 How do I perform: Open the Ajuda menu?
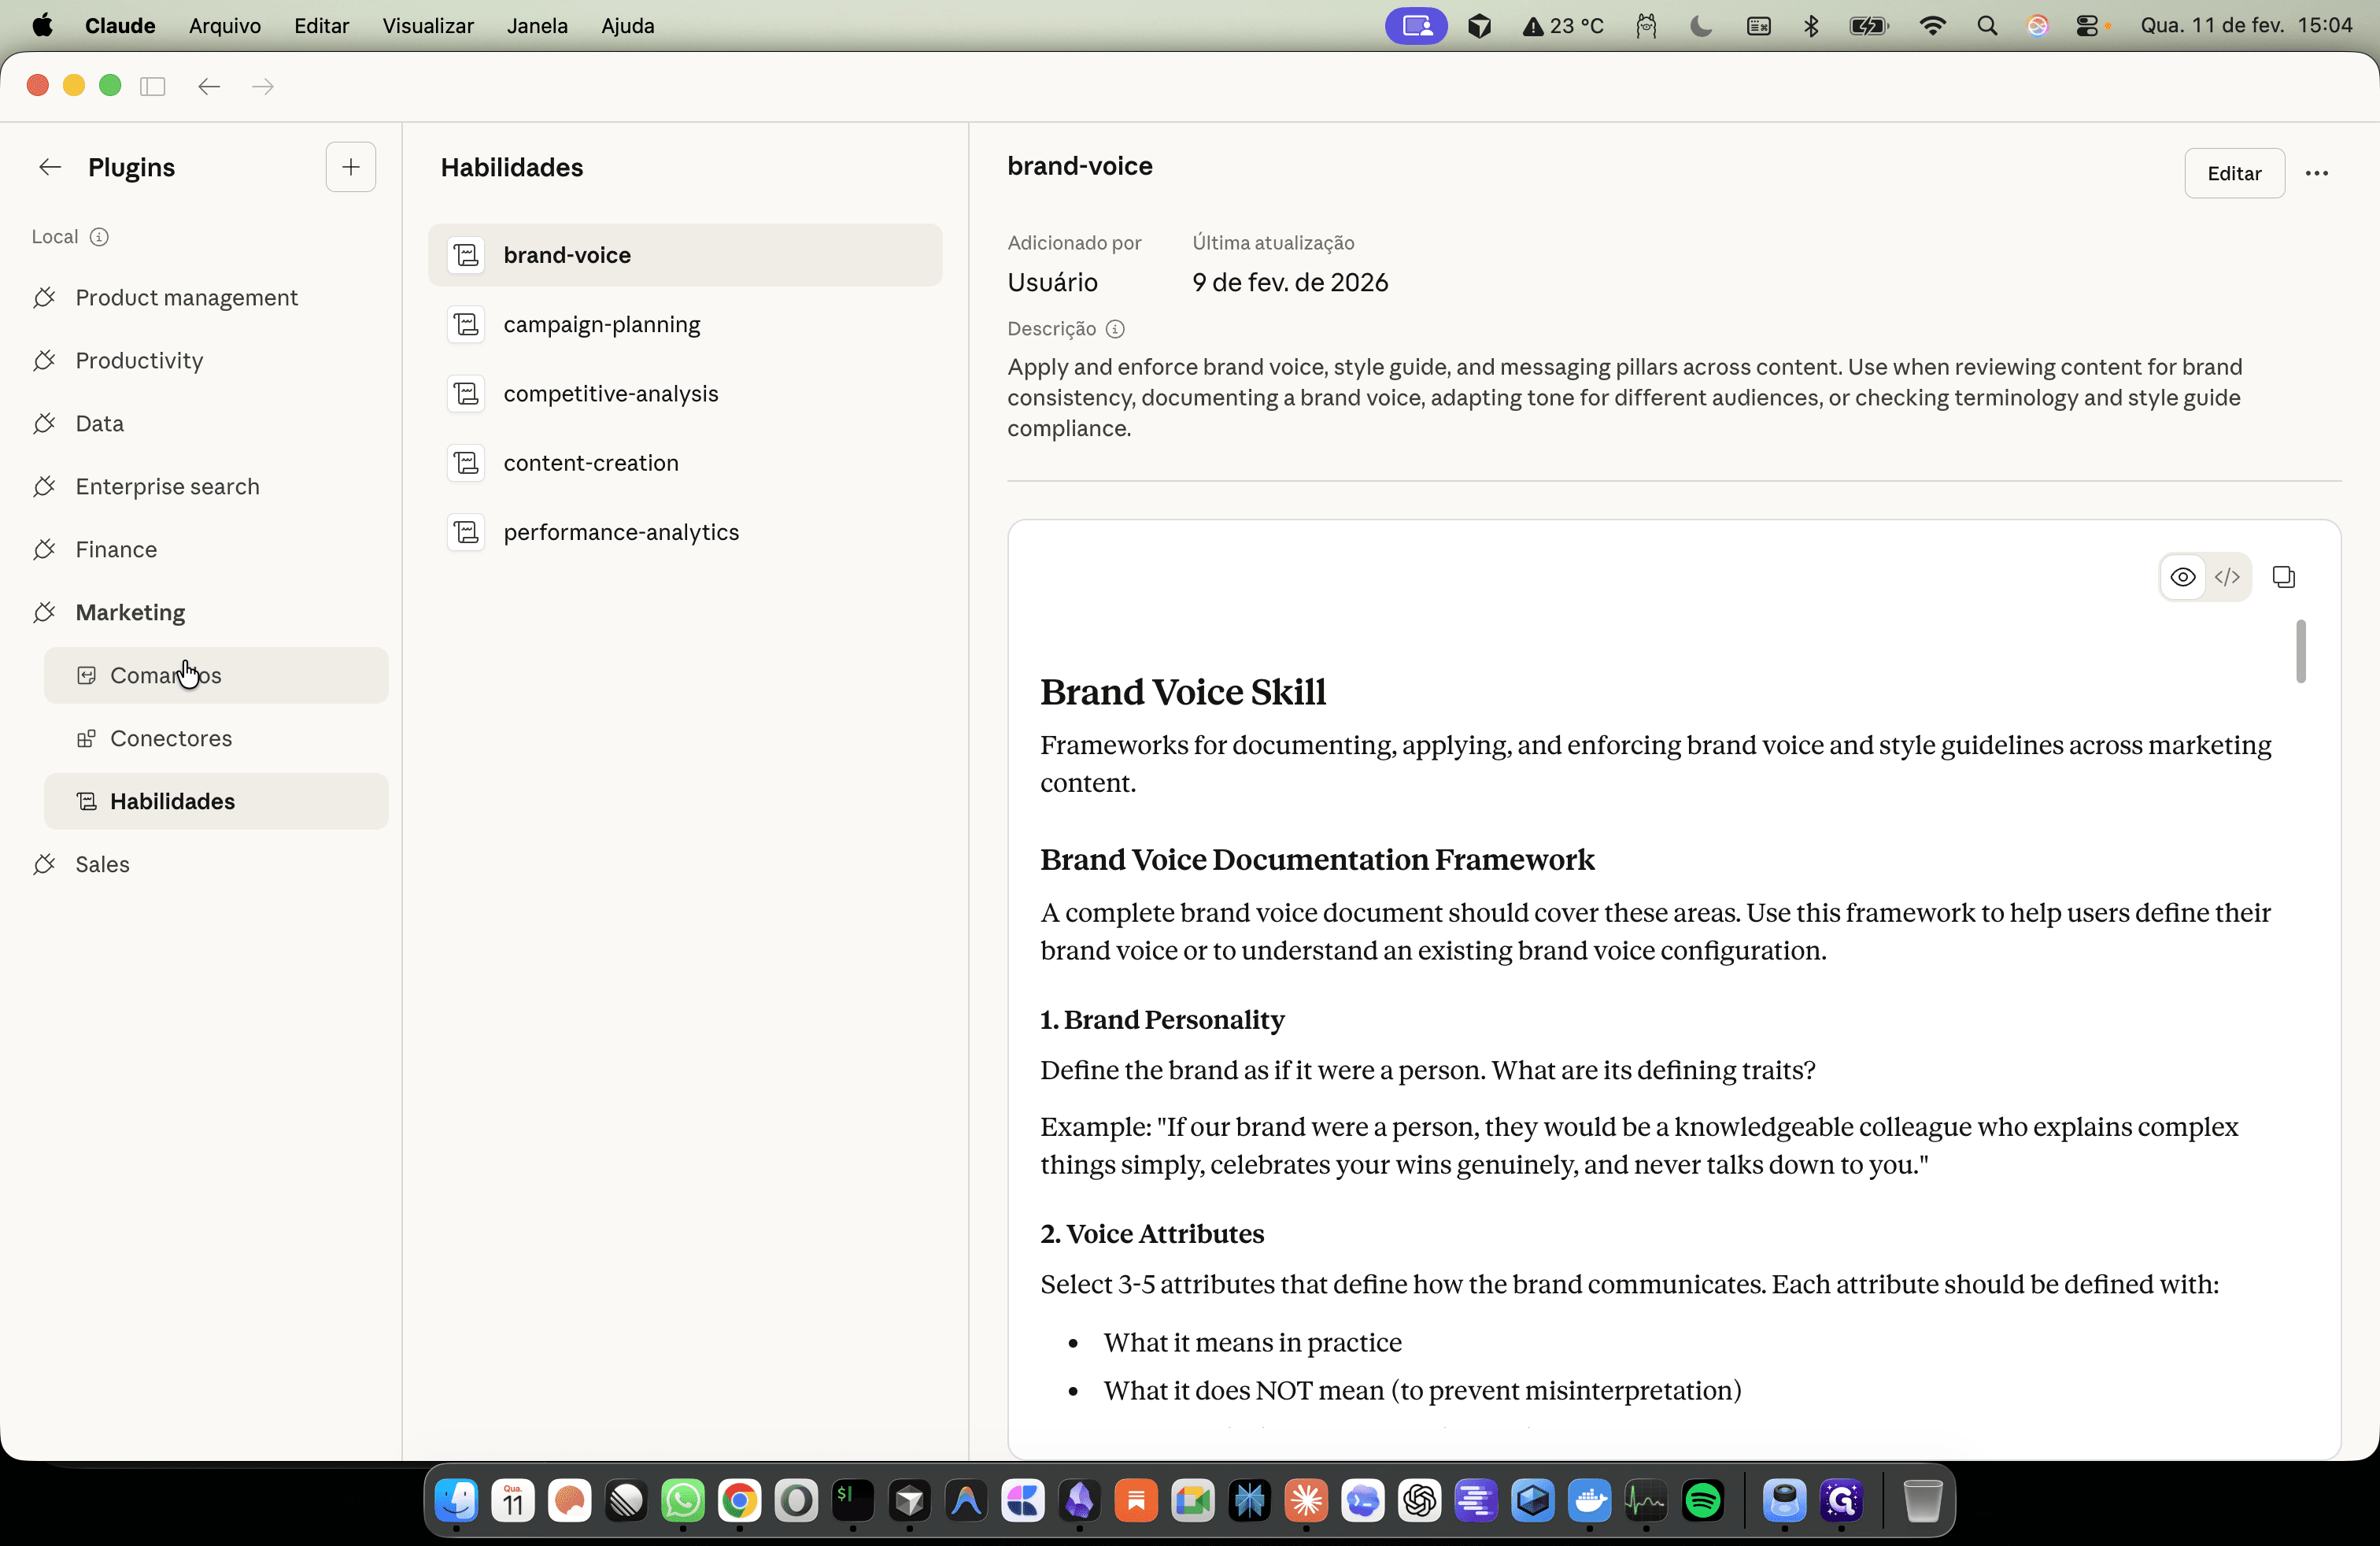tap(628, 26)
